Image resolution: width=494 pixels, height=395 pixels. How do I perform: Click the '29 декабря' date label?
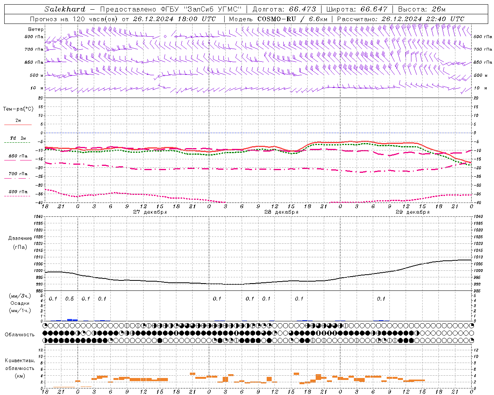[x=413, y=212]
